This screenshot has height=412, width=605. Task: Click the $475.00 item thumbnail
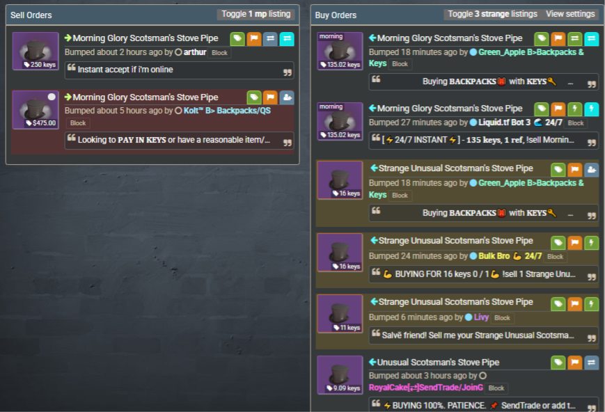36,109
